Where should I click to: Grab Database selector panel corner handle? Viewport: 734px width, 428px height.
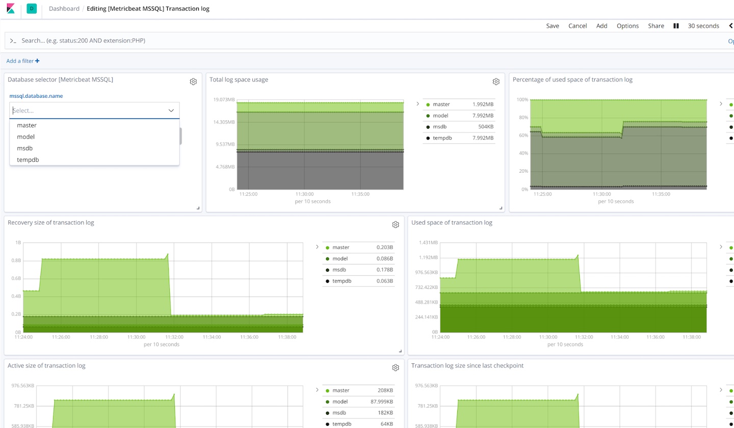[198, 208]
